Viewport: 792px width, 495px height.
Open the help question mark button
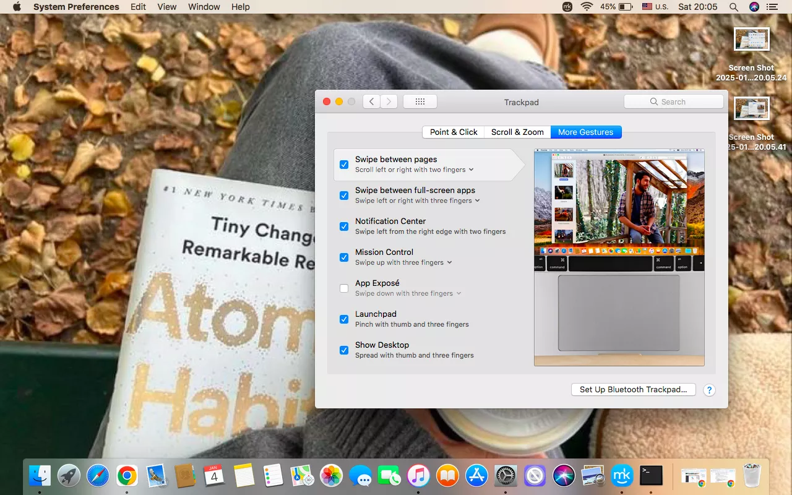click(709, 390)
